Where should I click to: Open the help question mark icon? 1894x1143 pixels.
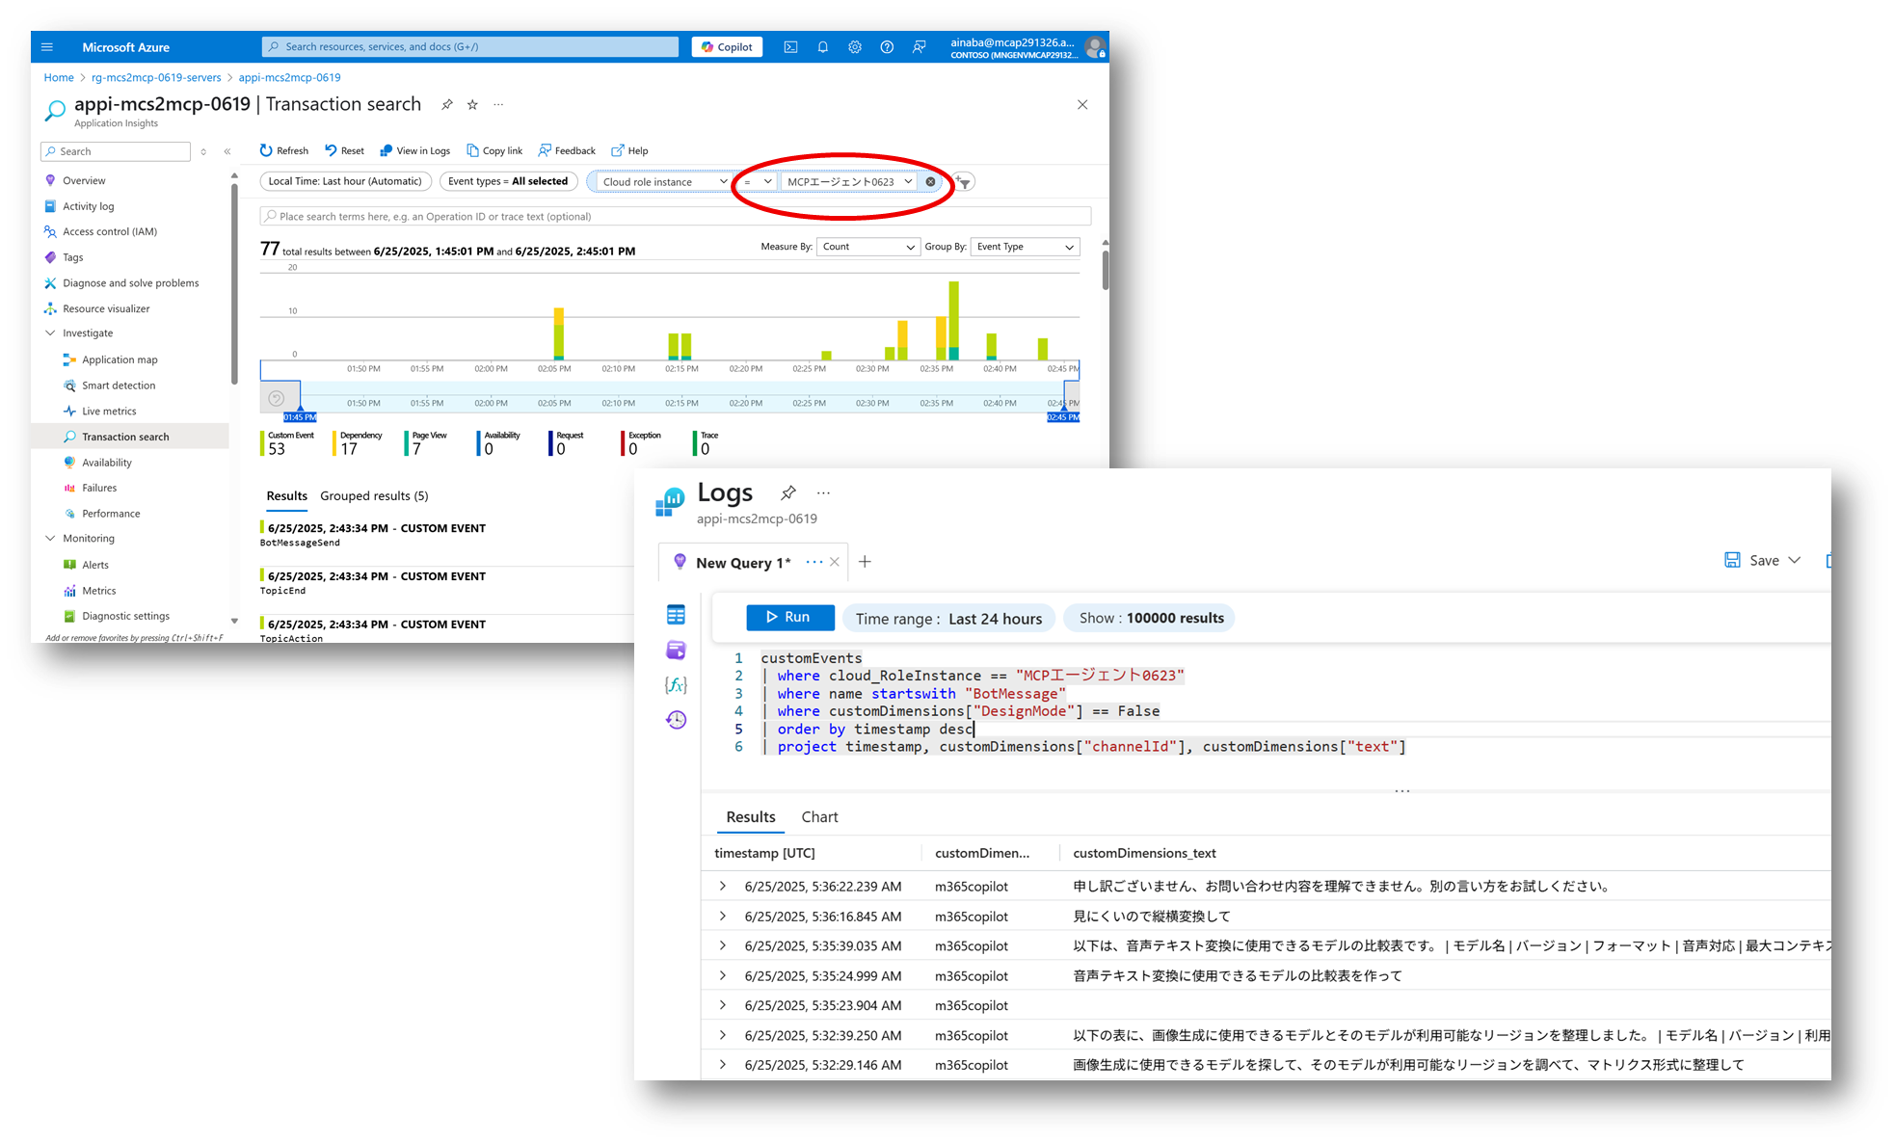coord(887,47)
